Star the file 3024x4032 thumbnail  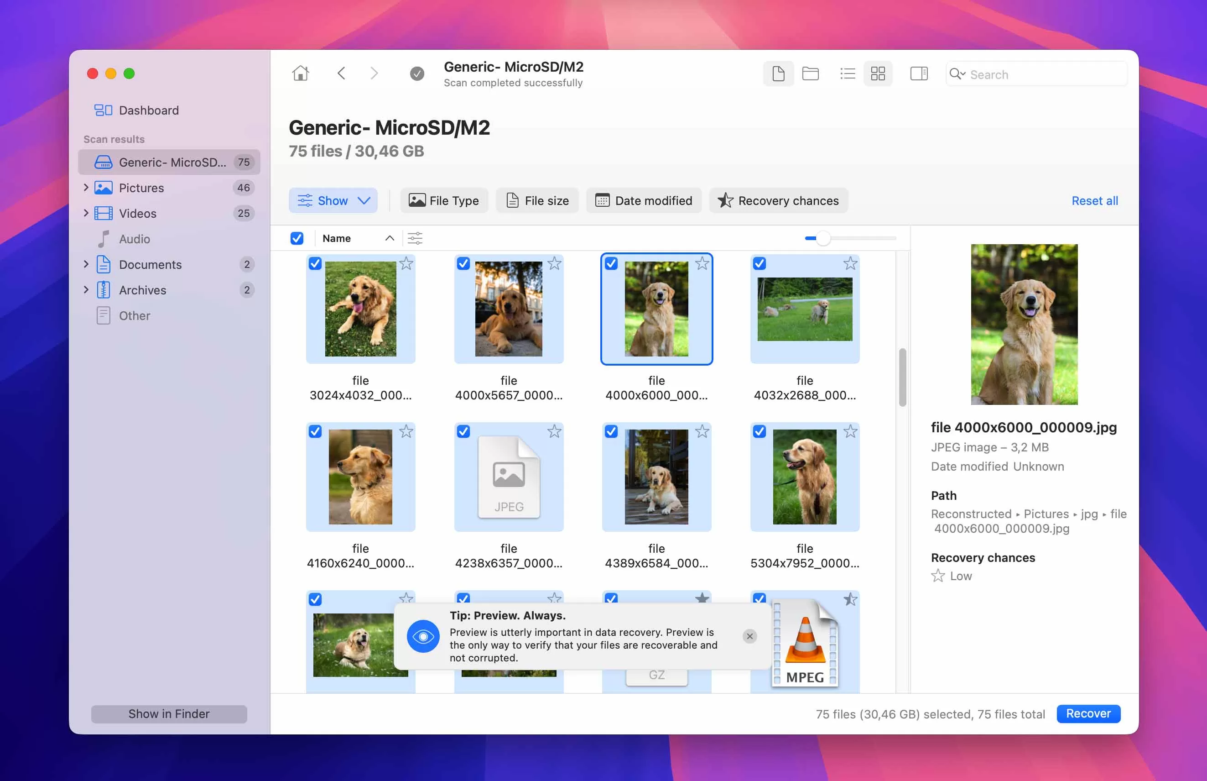406,264
